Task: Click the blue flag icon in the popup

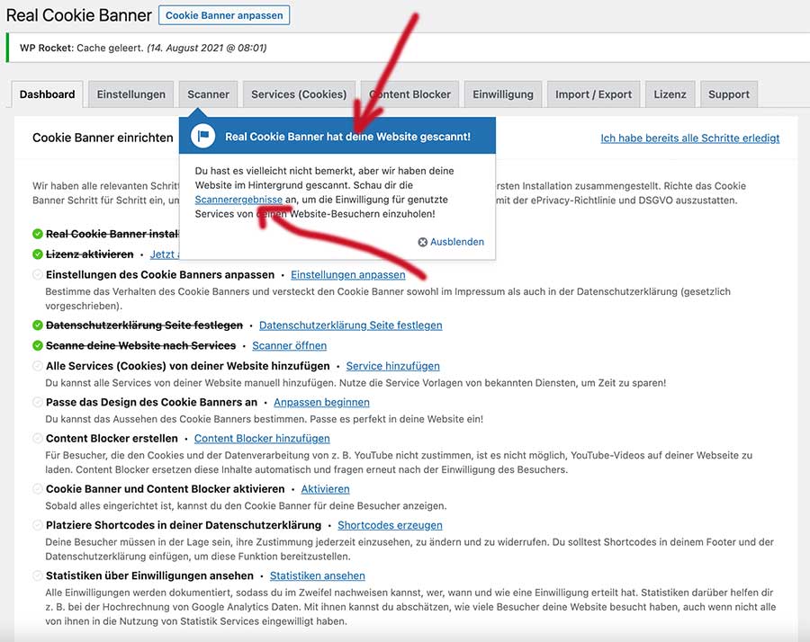Action: pyautogui.click(x=202, y=137)
